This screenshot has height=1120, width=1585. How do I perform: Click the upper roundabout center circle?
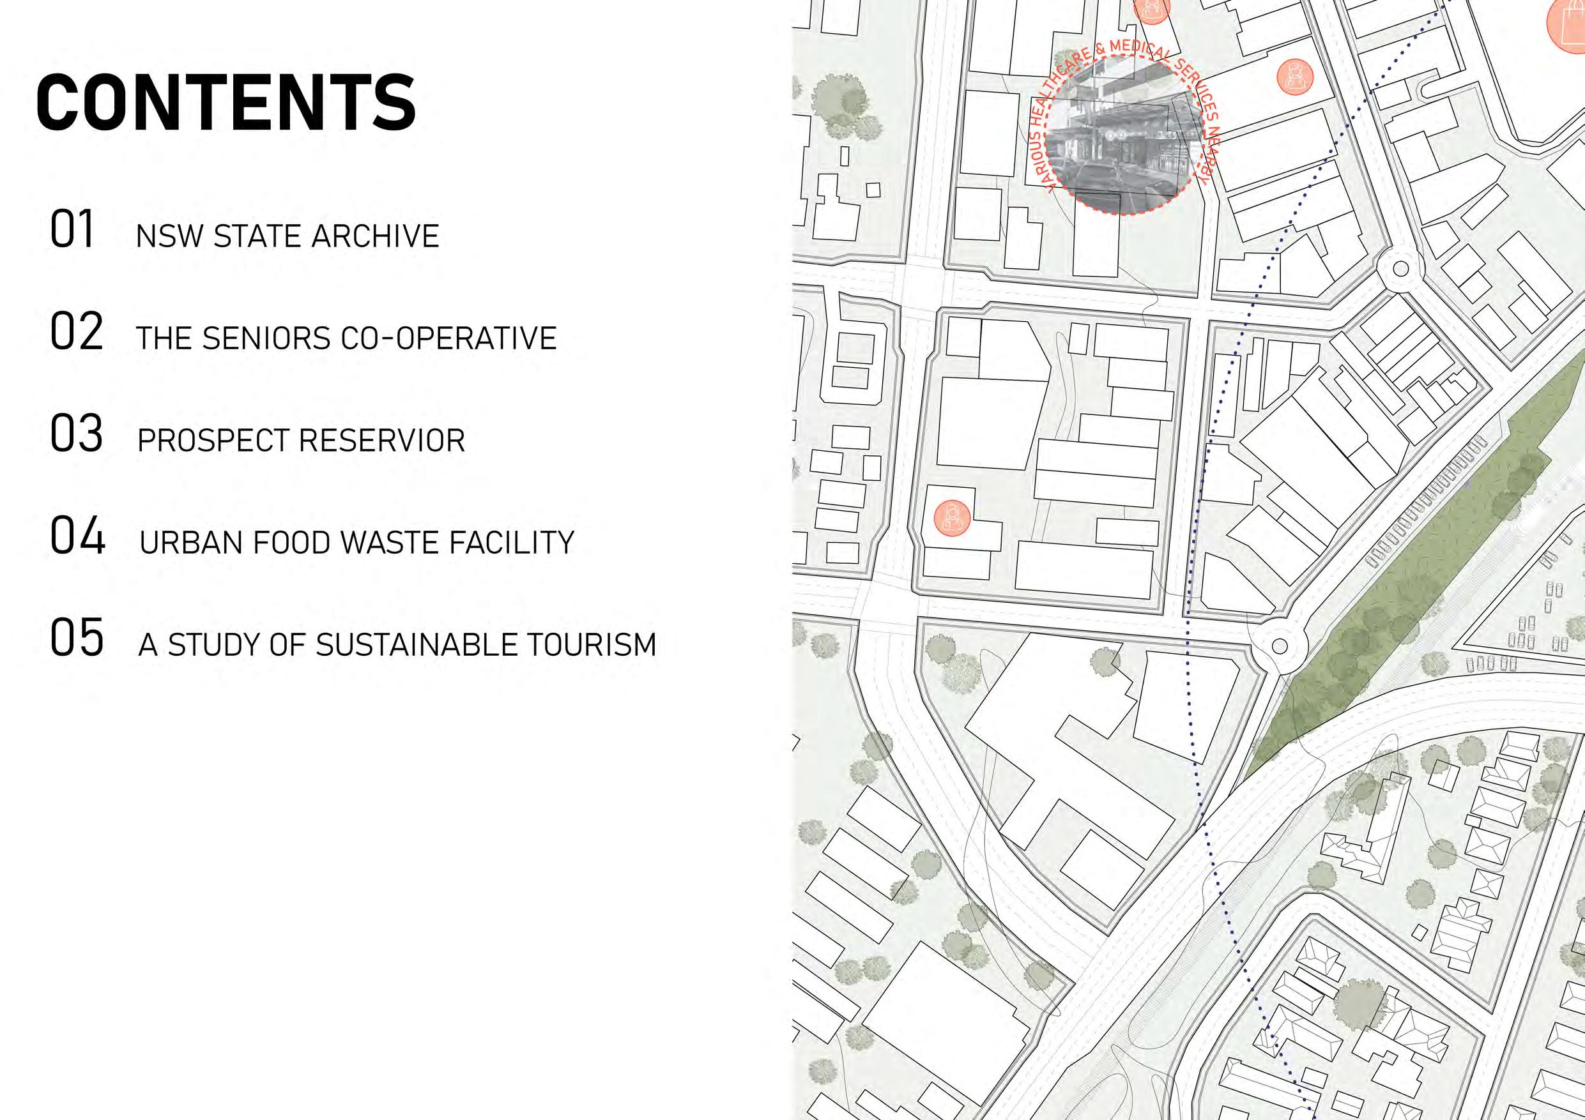1400,268
